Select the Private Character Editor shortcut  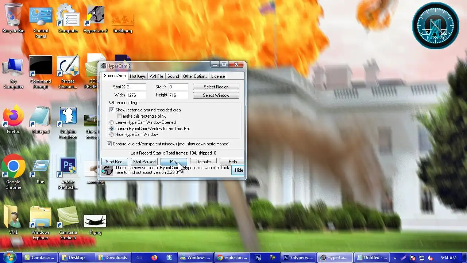tap(68, 72)
